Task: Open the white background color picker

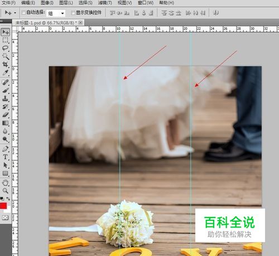Action: (8, 210)
